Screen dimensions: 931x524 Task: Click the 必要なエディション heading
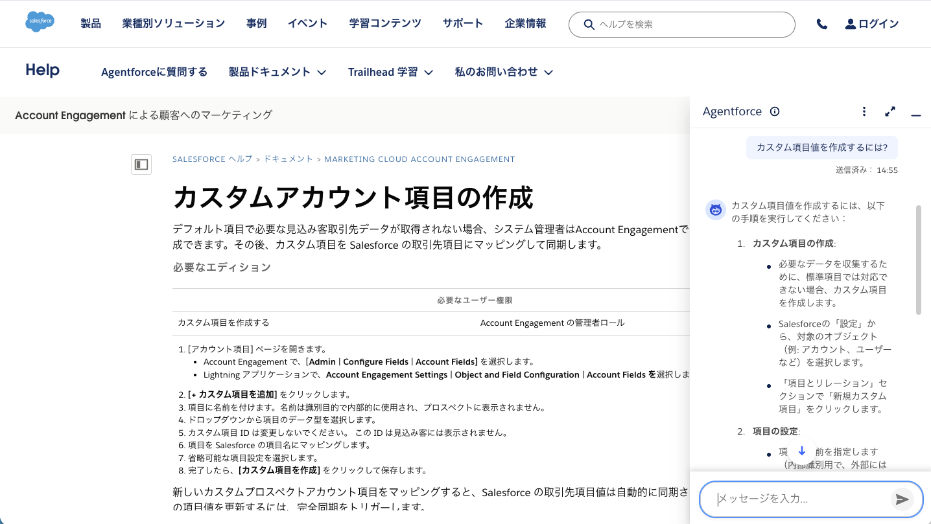click(222, 268)
